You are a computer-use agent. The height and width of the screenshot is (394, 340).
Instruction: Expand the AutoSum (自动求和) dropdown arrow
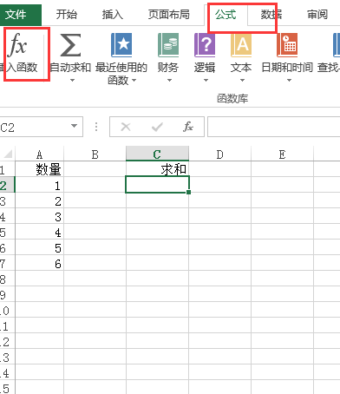point(72,80)
